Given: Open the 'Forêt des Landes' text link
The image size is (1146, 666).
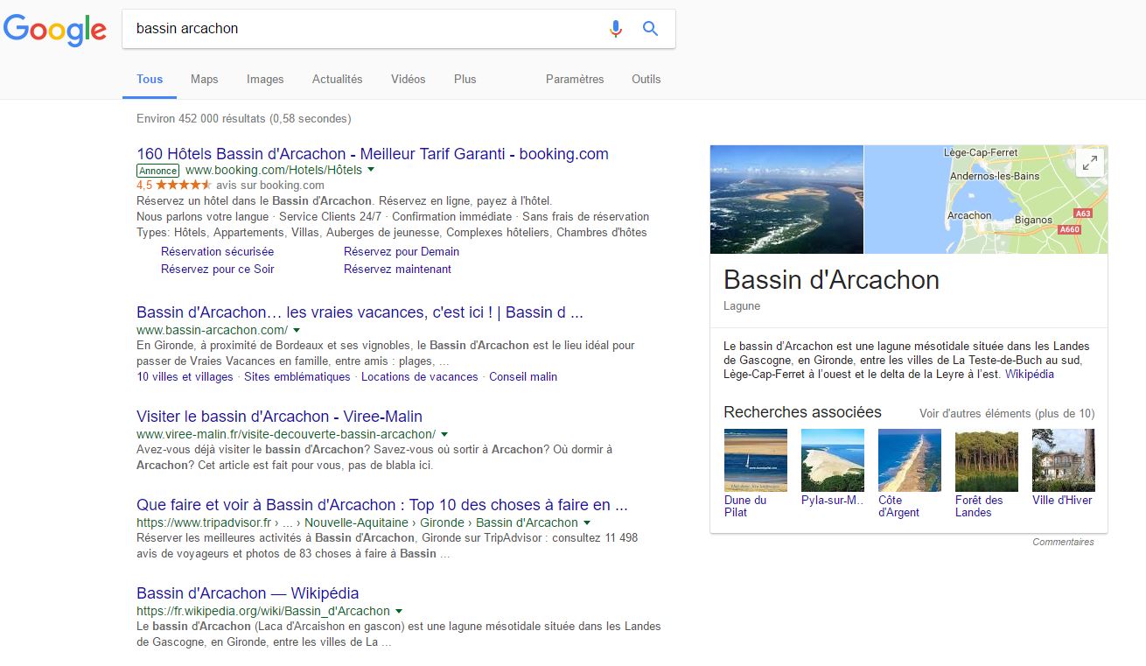Looking at the screenshot, I should point(979,506).
